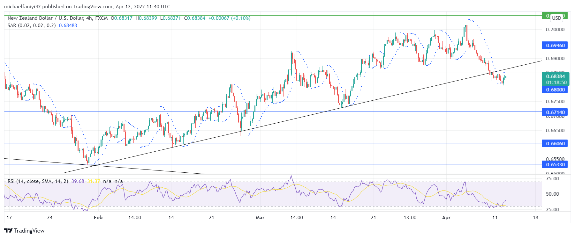Click the SAR value 0.68483
This screenshot has height=238, width=575.
coord(68,25)
